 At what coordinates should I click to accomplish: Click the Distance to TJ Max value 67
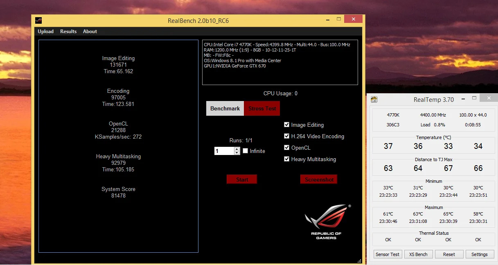[448, 168]
